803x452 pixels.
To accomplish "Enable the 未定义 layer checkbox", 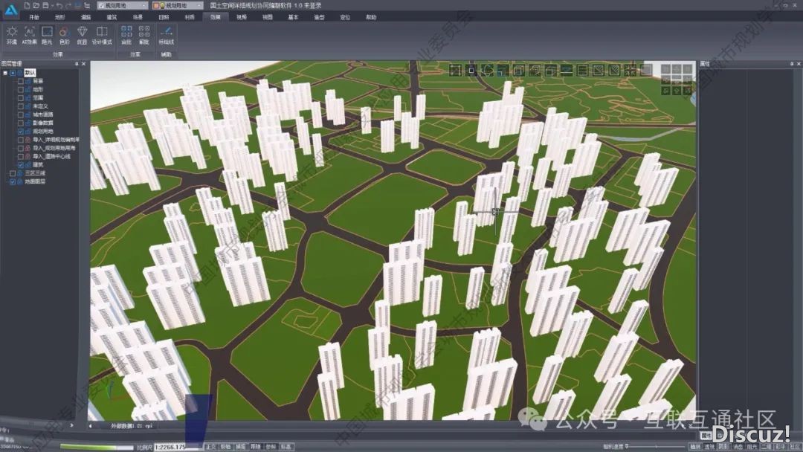I will point(21,106).
